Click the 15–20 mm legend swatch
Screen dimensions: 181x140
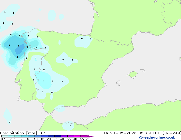pyautogui.click(x=44, y=136)
